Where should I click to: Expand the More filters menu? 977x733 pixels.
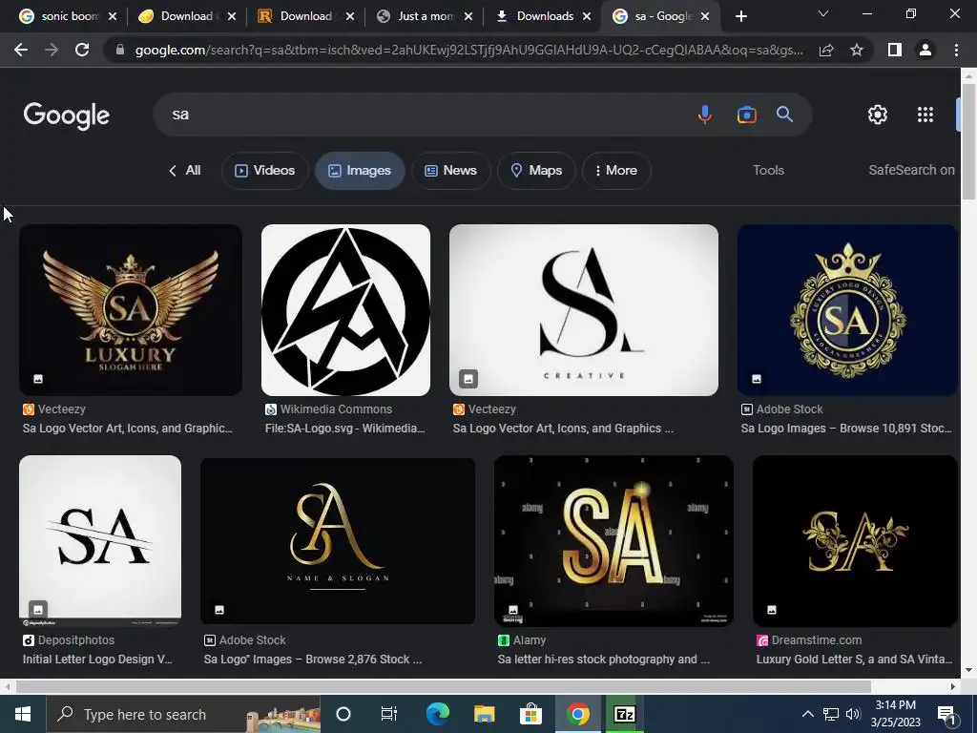(x=616, y=170)
